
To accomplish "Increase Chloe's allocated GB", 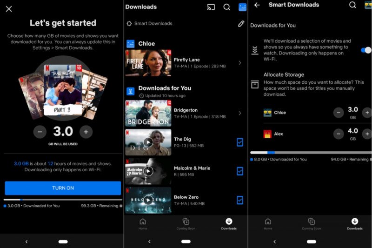I will pos(367,113).
